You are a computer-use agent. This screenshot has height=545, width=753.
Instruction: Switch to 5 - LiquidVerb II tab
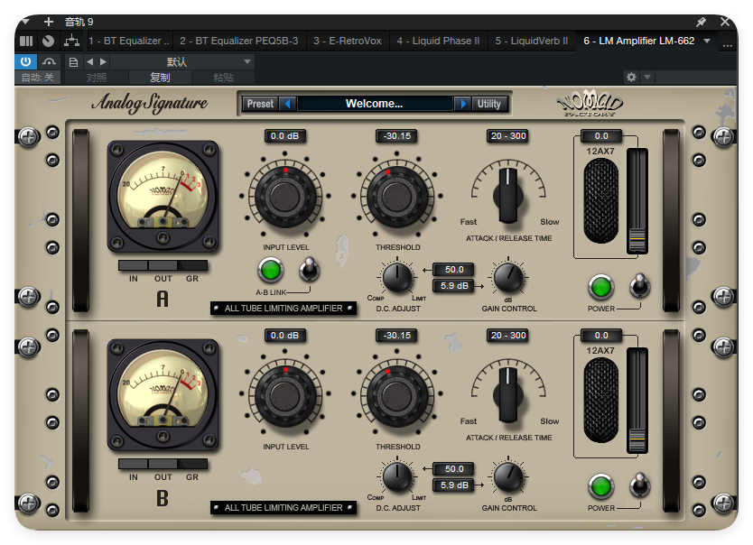tap(531, 41)
